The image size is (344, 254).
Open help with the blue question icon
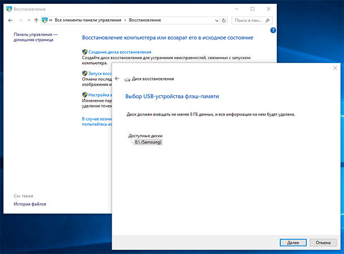[x=273, y=30]
